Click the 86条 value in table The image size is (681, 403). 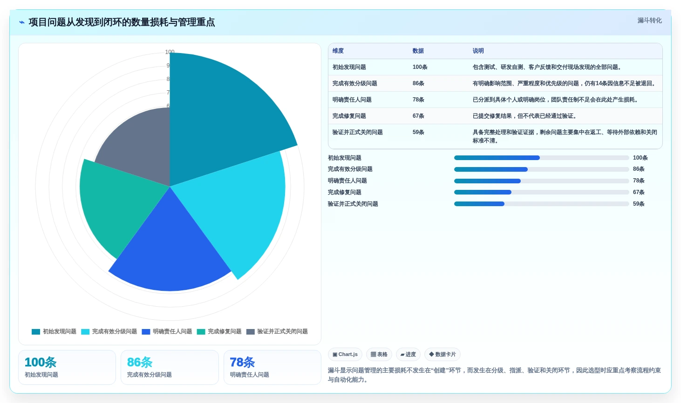coord(418,83)
